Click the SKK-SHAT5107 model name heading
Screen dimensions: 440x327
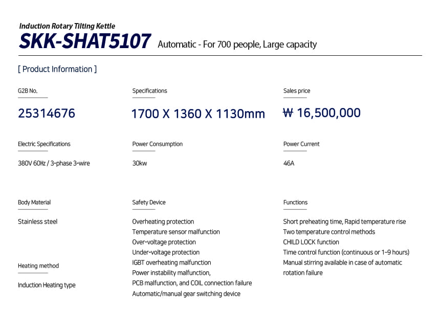[x=85, y=42]
